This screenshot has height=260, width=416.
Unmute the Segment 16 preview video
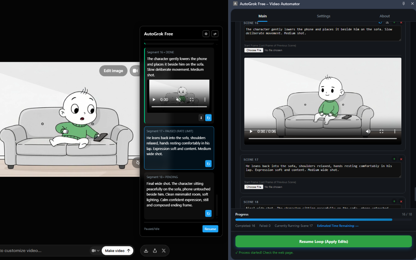click(178, 99)
